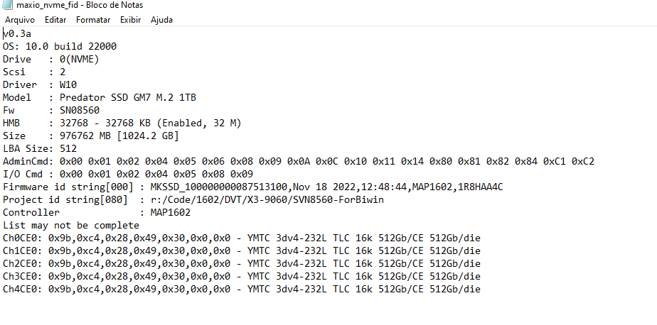The width and height of the screenshot is (657, 325).
Task: Click on the OS build 22000 line
Action: pyautogui.click(x=60, y=46)
